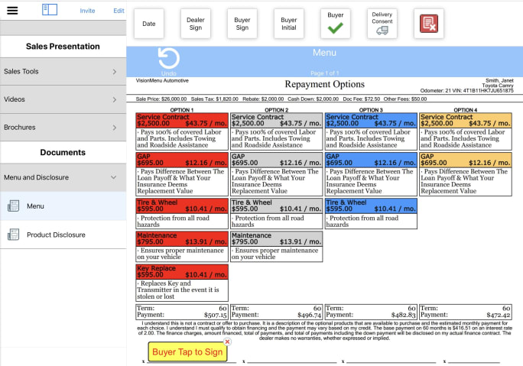
Task: Click the red delete document icon
Action: [428, 24]
